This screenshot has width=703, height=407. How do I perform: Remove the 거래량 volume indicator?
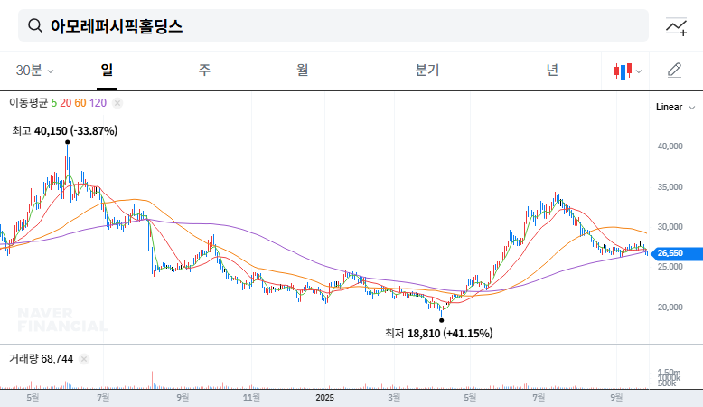pos(84,359)
